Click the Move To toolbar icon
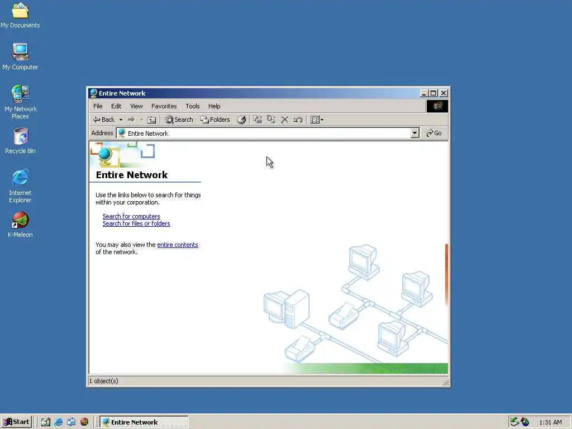This screenshot has width=572, height=429. [258, 120]
